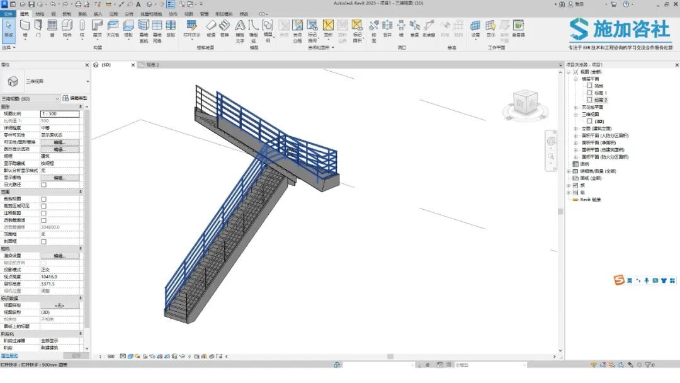680x383 pixels.
Task: Select the Curtain Grid (幕墙网格) tool
Action: pyautogui.click(x=157, y=31)
